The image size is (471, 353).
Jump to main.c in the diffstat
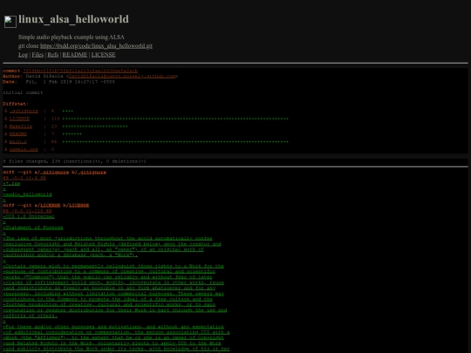pyautogui.click(x=18, y=142)
